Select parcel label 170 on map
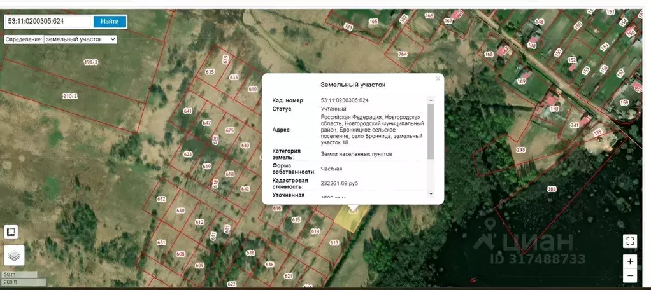This screenshot has width=651, height=290. point(554,109)
